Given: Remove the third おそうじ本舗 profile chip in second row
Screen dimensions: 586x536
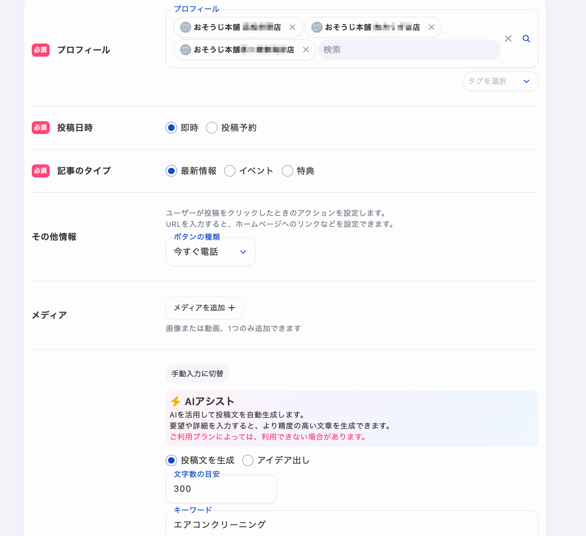Looking at the screenshot, I should 306,50.
